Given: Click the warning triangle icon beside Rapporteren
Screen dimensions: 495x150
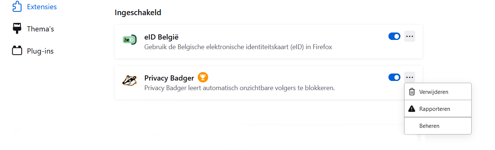Looking at the screenshot, I should pyautogui.click(x=412, y=109).
